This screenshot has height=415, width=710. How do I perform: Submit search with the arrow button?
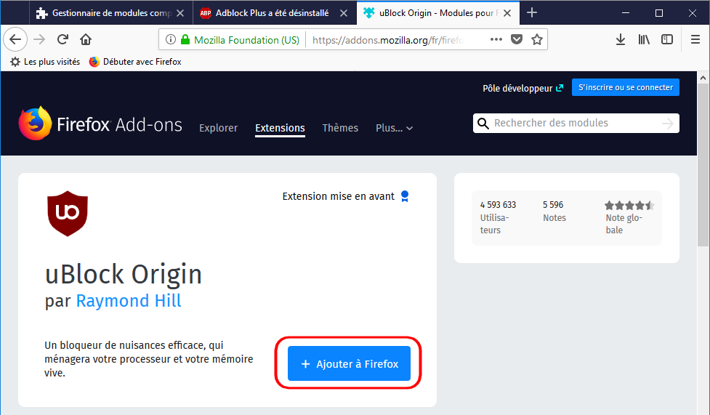(667, 124)
